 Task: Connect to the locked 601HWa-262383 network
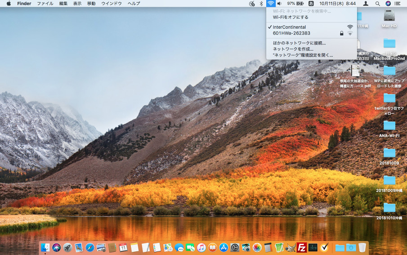[x=291, y=33]
